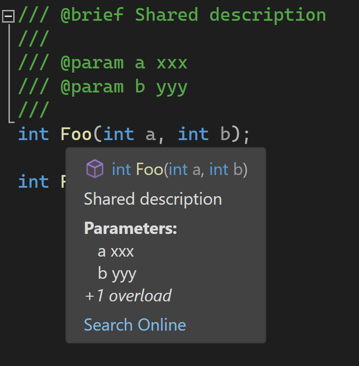The image size is (359, 366).
Task: Click the Search Online link
Action: (135, 324)
